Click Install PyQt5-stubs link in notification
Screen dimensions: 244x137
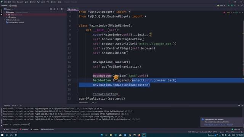214,125
